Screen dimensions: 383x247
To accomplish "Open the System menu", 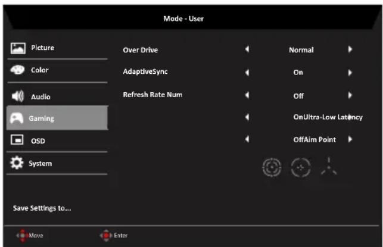I will coord(57,163).
